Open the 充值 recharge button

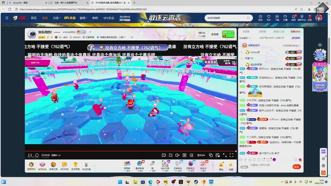(231, 166)
